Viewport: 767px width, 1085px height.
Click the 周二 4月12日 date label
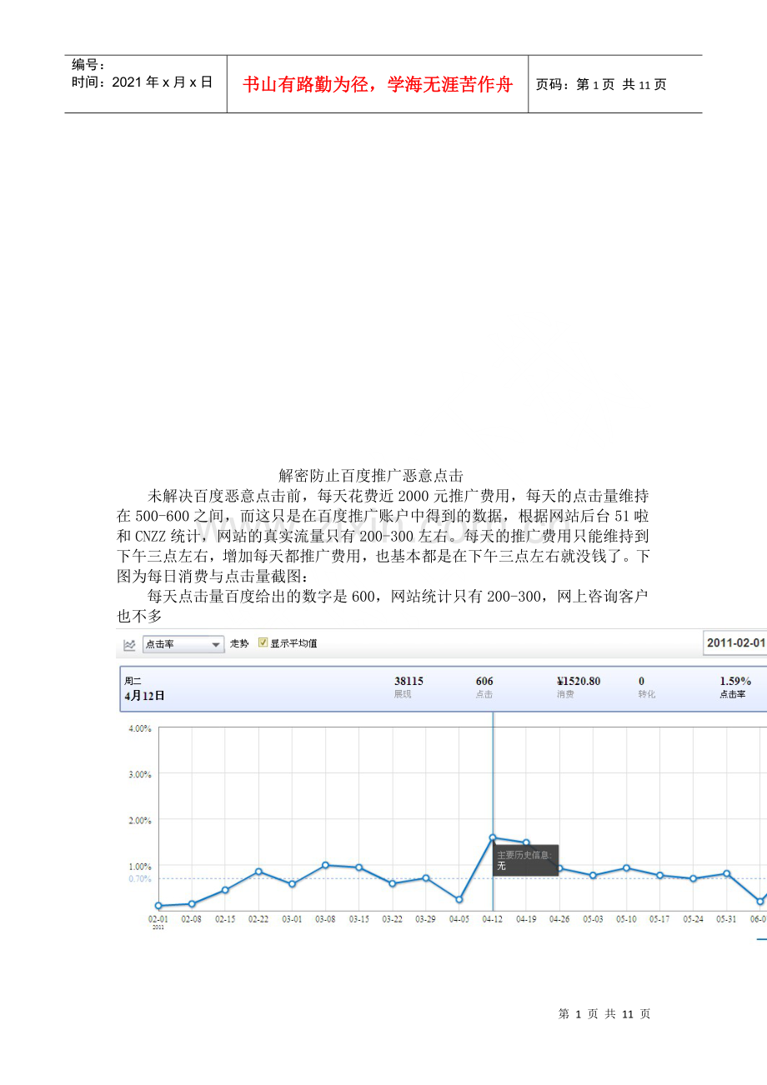click(x=145, y=688)
